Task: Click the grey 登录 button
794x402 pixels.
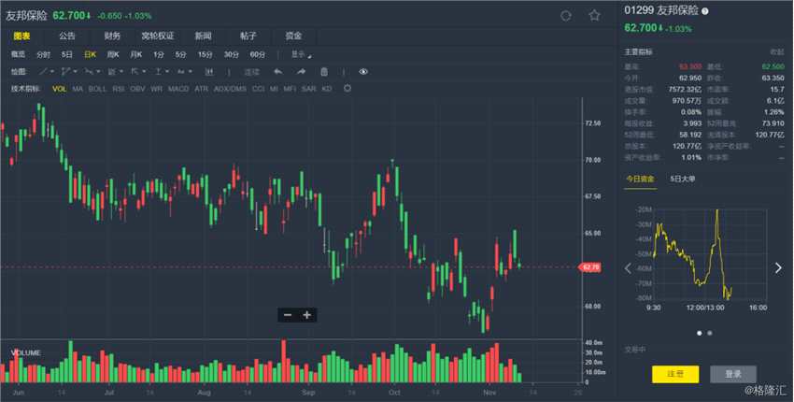Action: (733, 374)
